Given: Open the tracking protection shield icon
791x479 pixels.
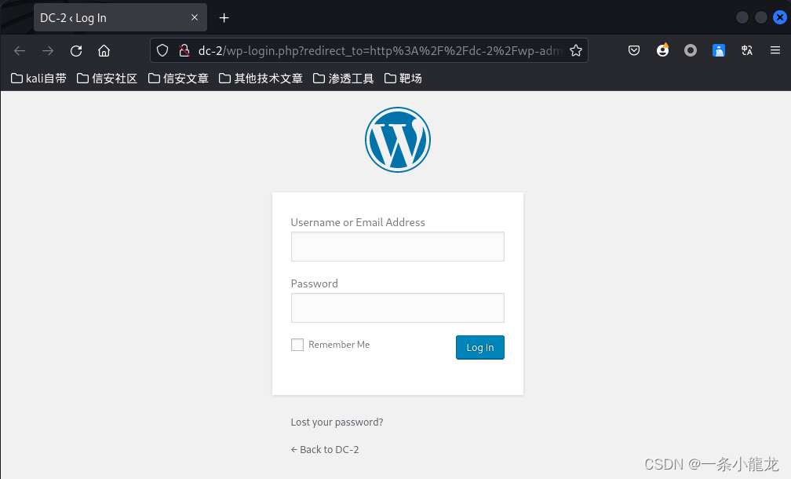Looking at the screenshot, I should 162,50.
